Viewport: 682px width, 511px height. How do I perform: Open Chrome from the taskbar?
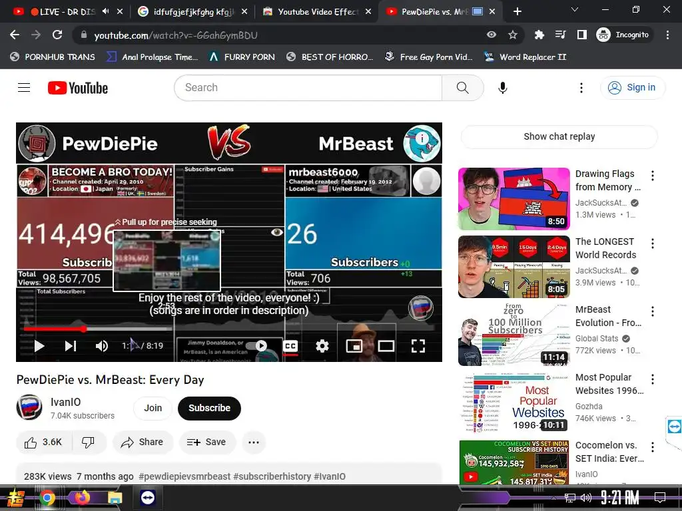point(47,498)
